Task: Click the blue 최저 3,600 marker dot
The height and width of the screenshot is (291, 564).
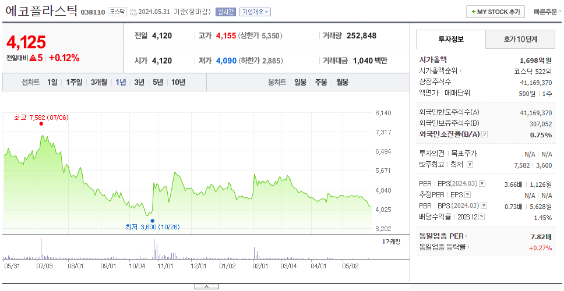Action: [x=153, y=221]
